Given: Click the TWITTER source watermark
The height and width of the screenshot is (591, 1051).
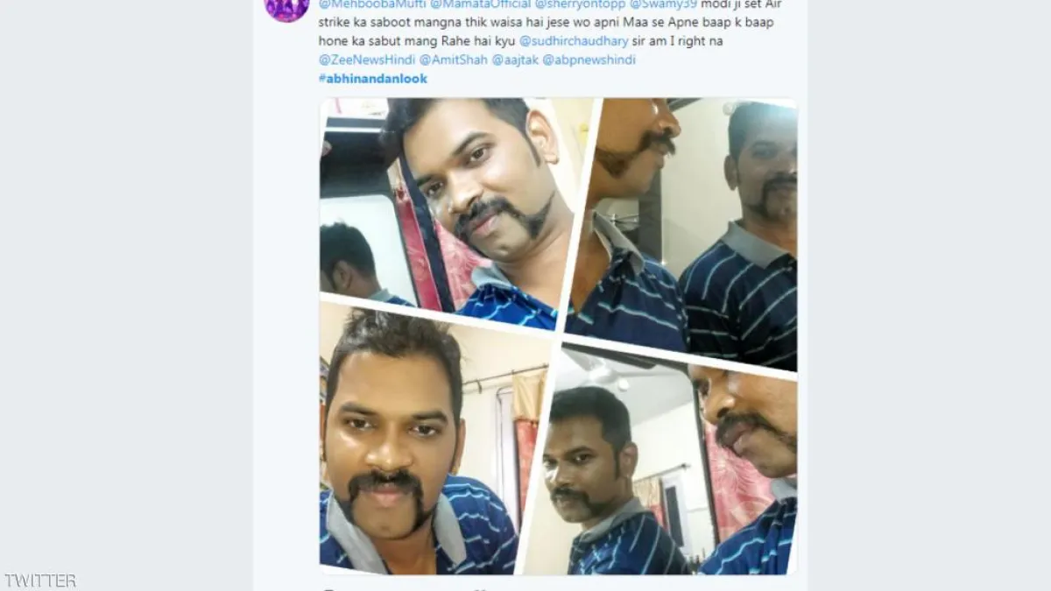Looking at the screenshot, I should pos(40,580).
